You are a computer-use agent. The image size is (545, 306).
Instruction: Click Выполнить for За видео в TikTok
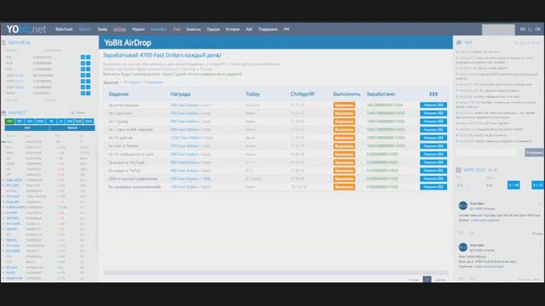344,170
